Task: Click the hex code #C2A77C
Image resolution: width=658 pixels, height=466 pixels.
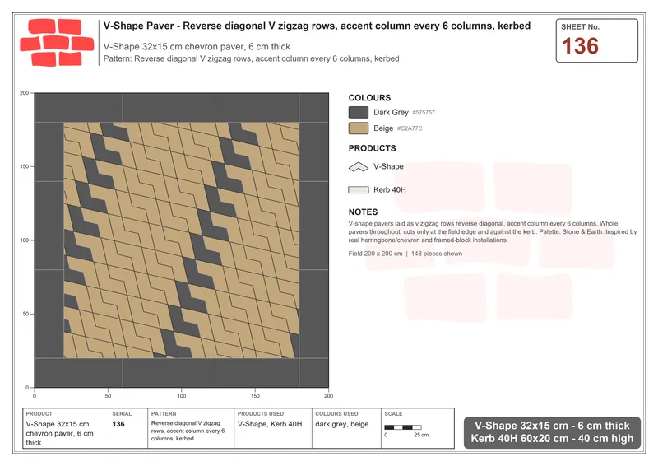Action: (x=410, y=128)
